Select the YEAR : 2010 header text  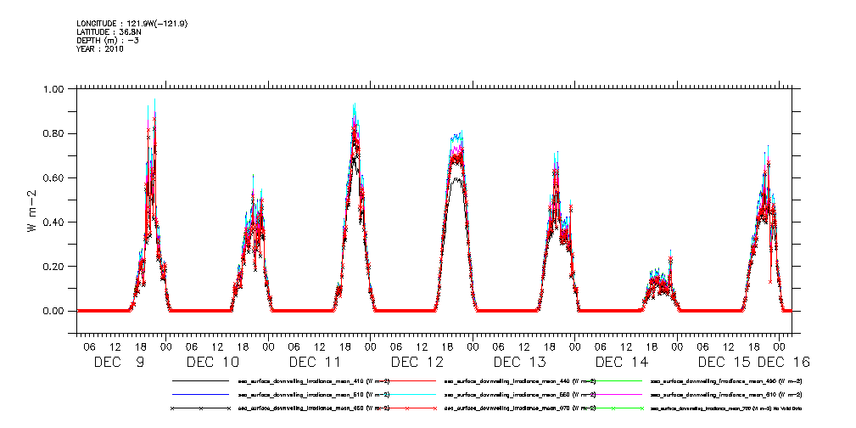(100, 48)
